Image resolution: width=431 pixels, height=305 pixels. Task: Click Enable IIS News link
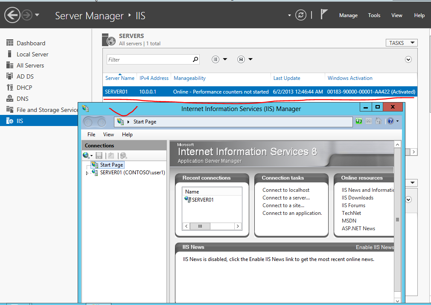[x=375, y=247]
